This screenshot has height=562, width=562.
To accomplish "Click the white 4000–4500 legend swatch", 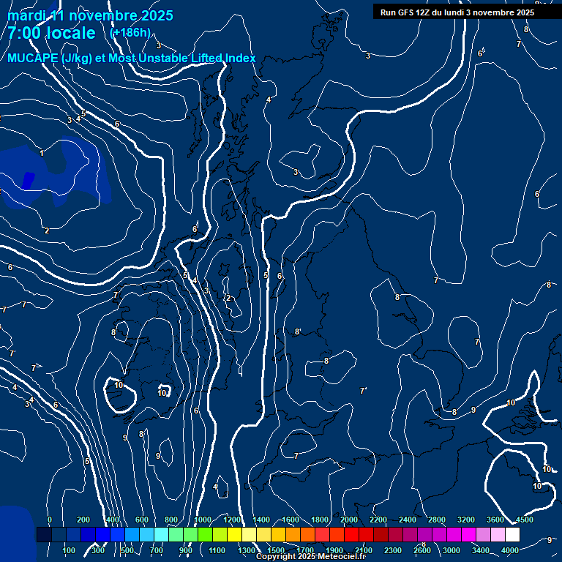I will 512,534.
